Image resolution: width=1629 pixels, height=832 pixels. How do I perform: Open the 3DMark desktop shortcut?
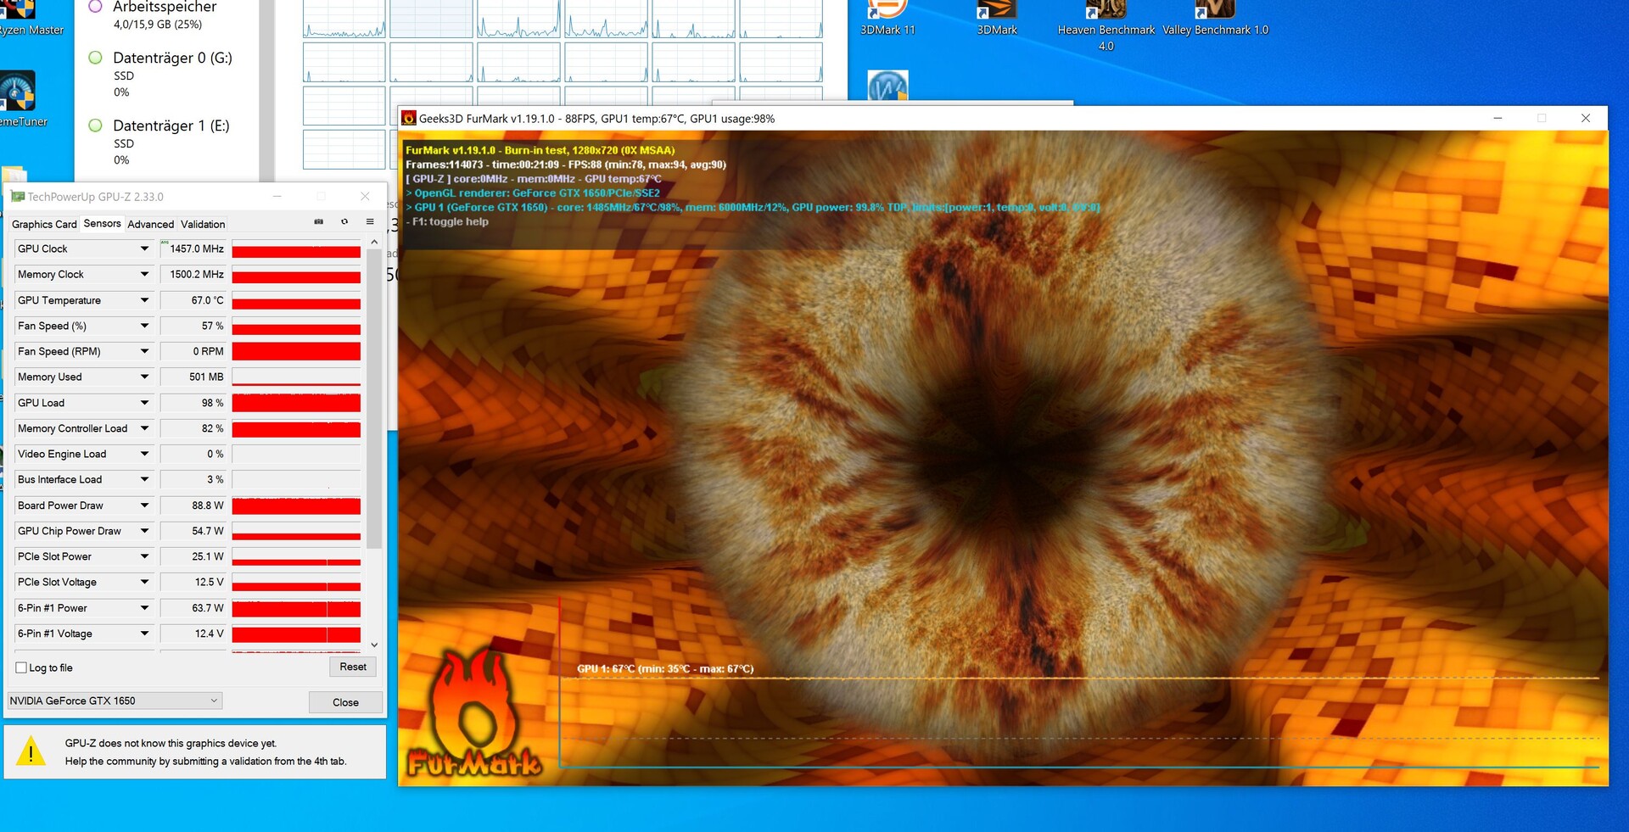[997, 19]
